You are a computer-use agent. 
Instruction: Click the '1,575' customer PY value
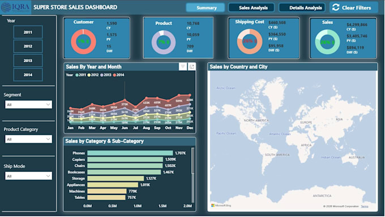(112, 35)
